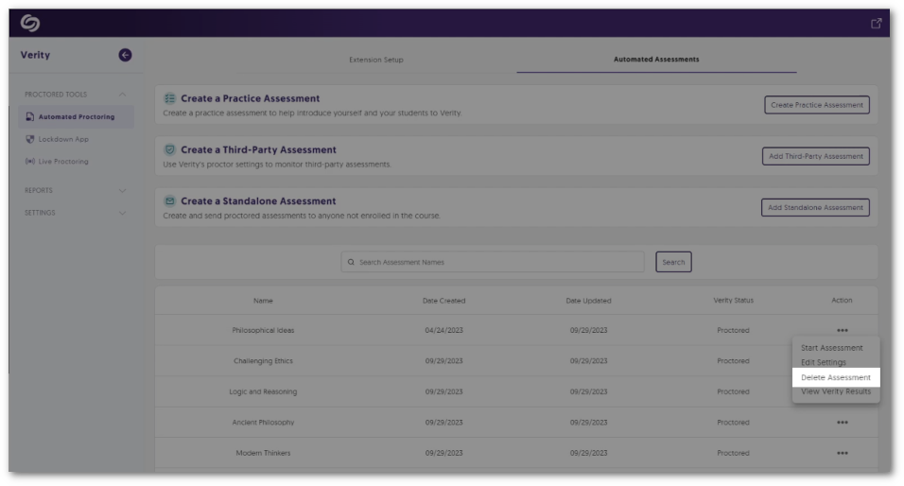Screen dimensions: 904x486
Task: Click the Date Updated column header
Action: coord(588,301)
